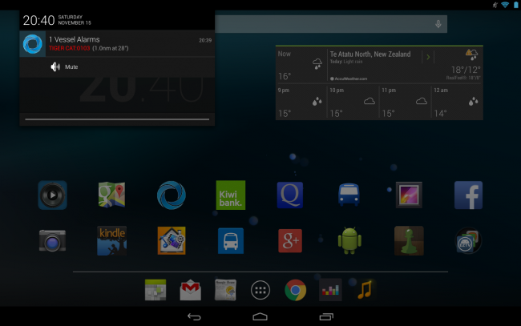The height and width of the screenshot is (326, 521).
Task: Open the blue bus transit app in top row
Action: click(x=349, y=195)
